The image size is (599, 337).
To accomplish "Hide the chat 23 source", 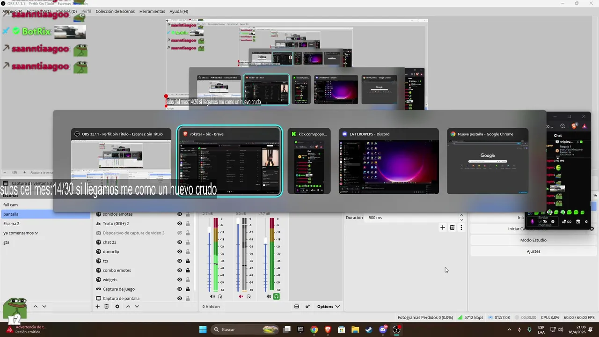I will (x=180, y=242).
